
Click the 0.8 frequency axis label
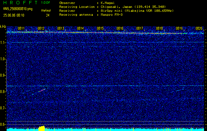tap(3, 92)
